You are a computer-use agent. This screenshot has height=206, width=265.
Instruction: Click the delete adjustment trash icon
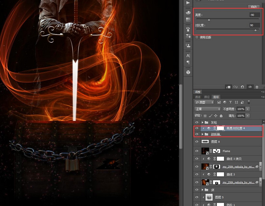point(257,87)
